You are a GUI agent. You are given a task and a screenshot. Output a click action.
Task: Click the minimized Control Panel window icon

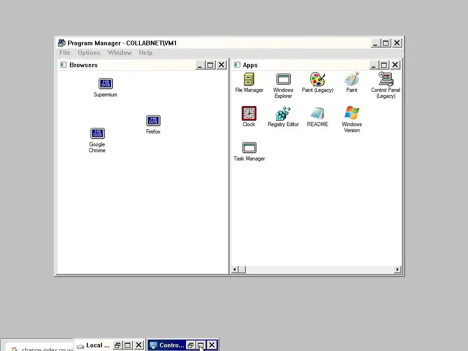pos(154,346)
